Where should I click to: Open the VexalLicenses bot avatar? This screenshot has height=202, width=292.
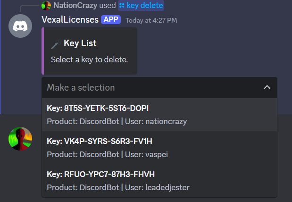[x=21, y=26]
